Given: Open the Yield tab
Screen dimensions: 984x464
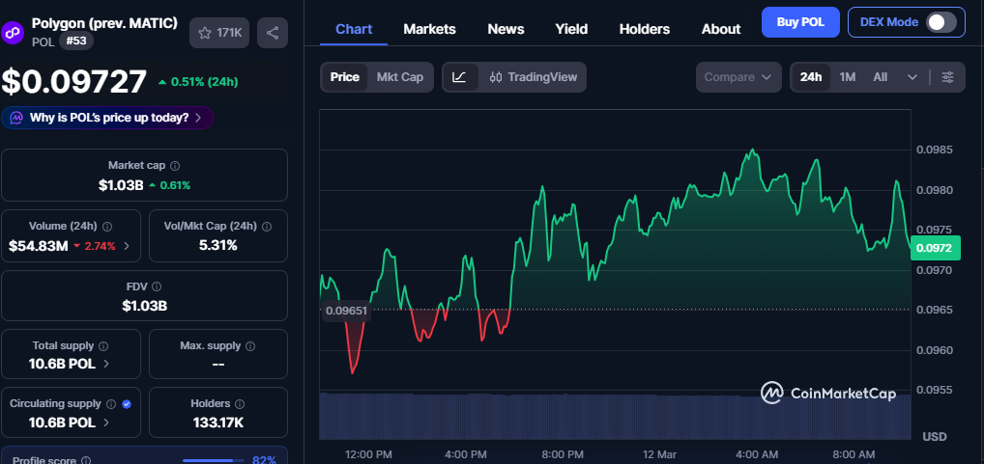Looking at the screenshot, I should (571, 29).
